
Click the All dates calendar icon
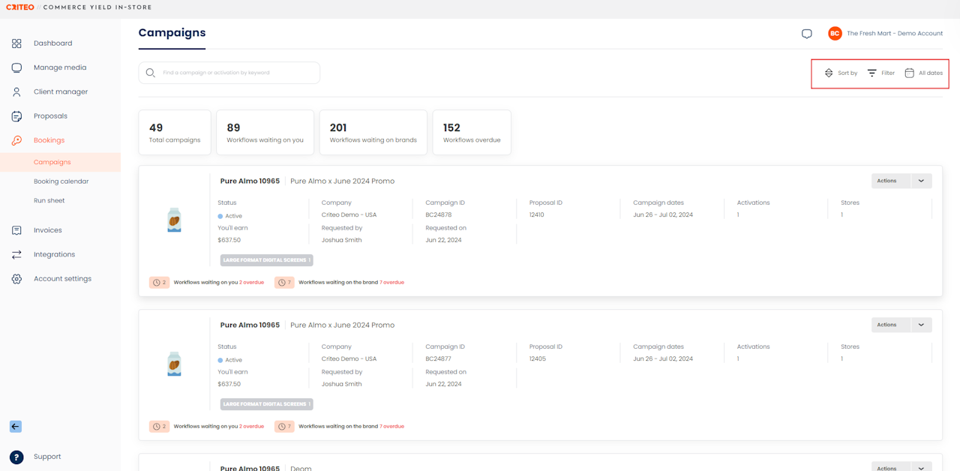[x=909, y=73]
